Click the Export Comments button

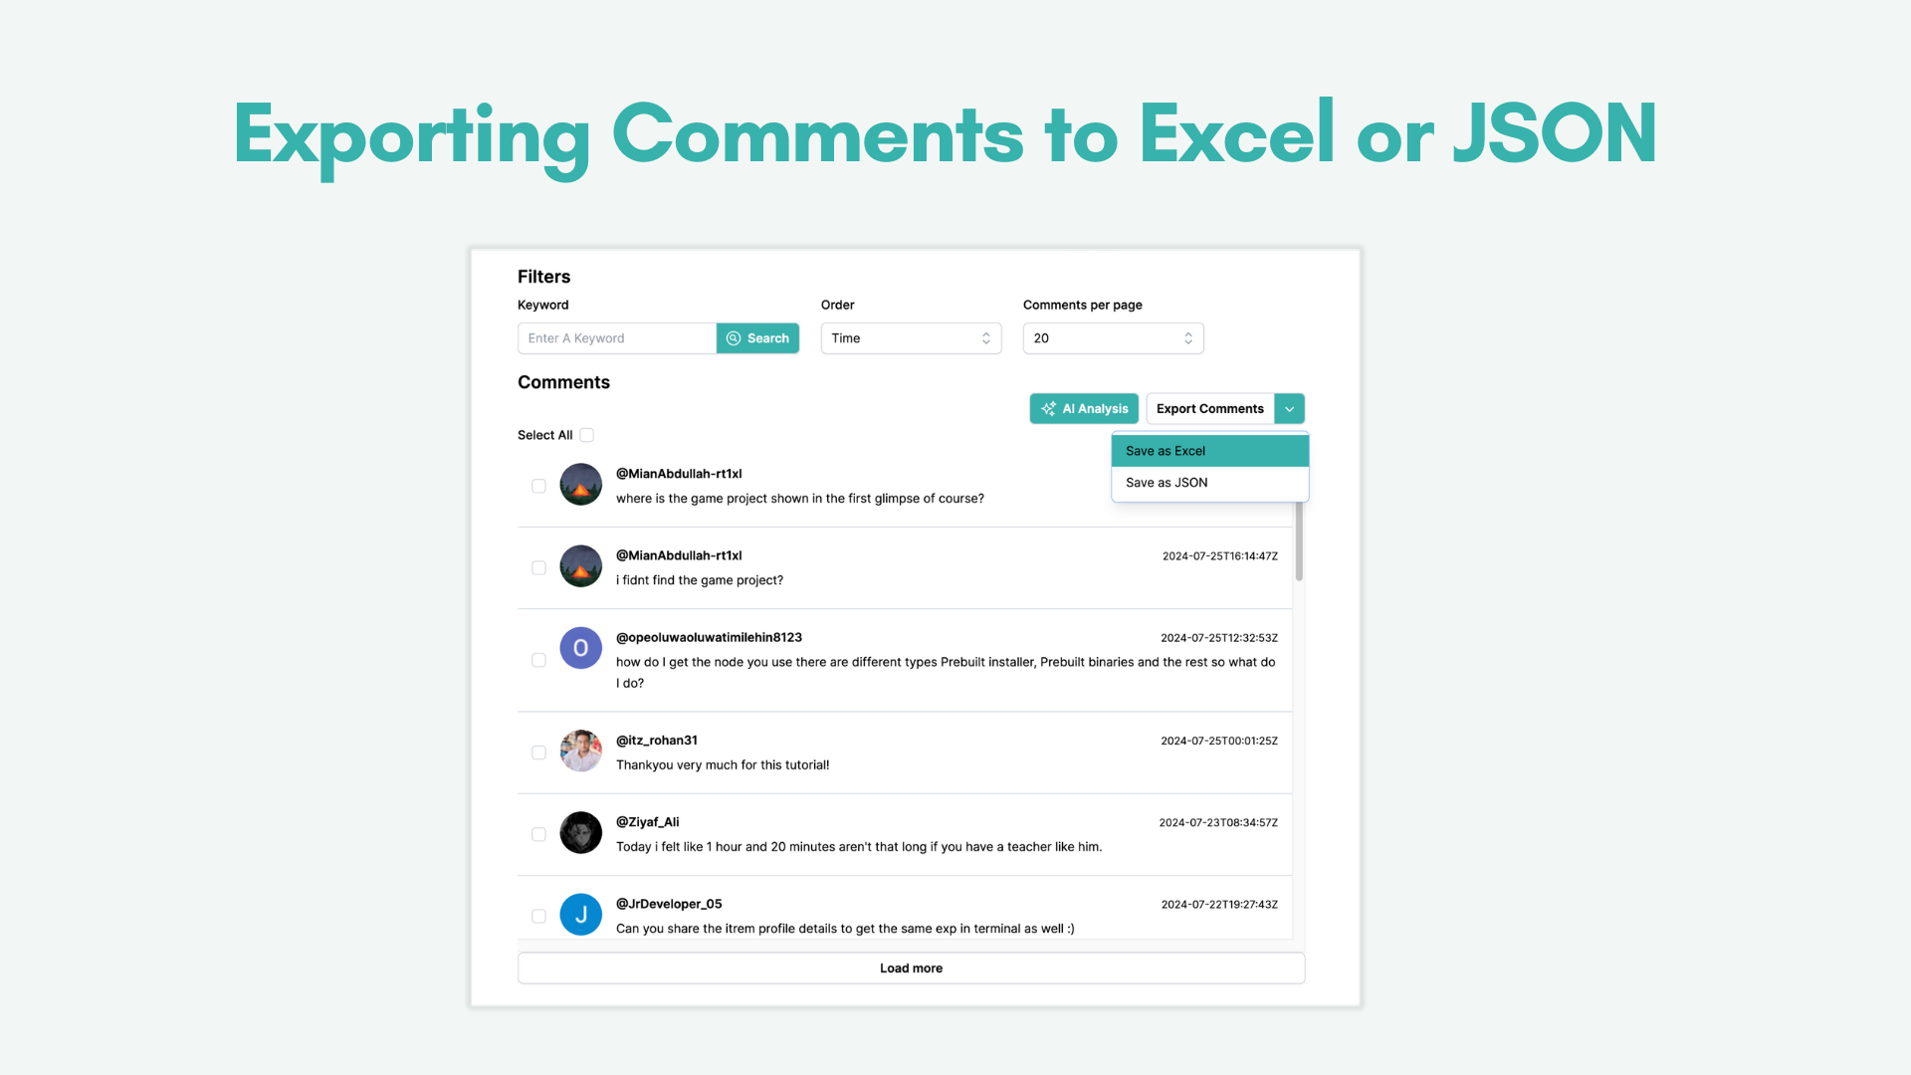click(x=1209, y=409)
